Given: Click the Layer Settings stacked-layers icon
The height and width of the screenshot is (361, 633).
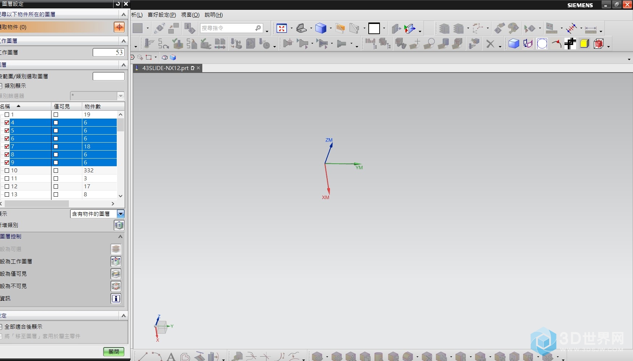Looking at the screenshot, I should point(444,28).
